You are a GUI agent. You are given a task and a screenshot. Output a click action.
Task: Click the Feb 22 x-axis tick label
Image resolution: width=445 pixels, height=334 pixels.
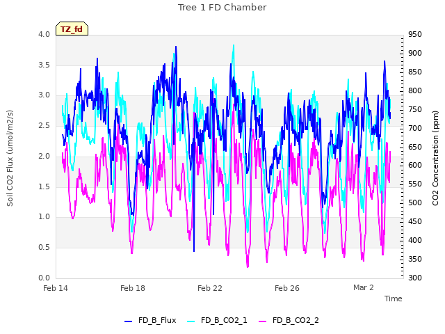(x=210, y=288)
